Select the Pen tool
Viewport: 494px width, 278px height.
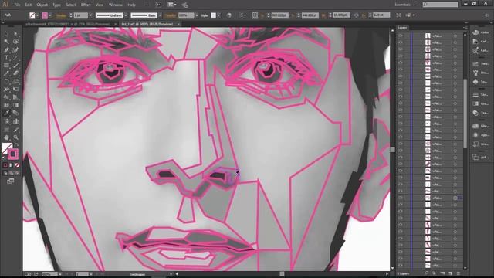[6, 49]
